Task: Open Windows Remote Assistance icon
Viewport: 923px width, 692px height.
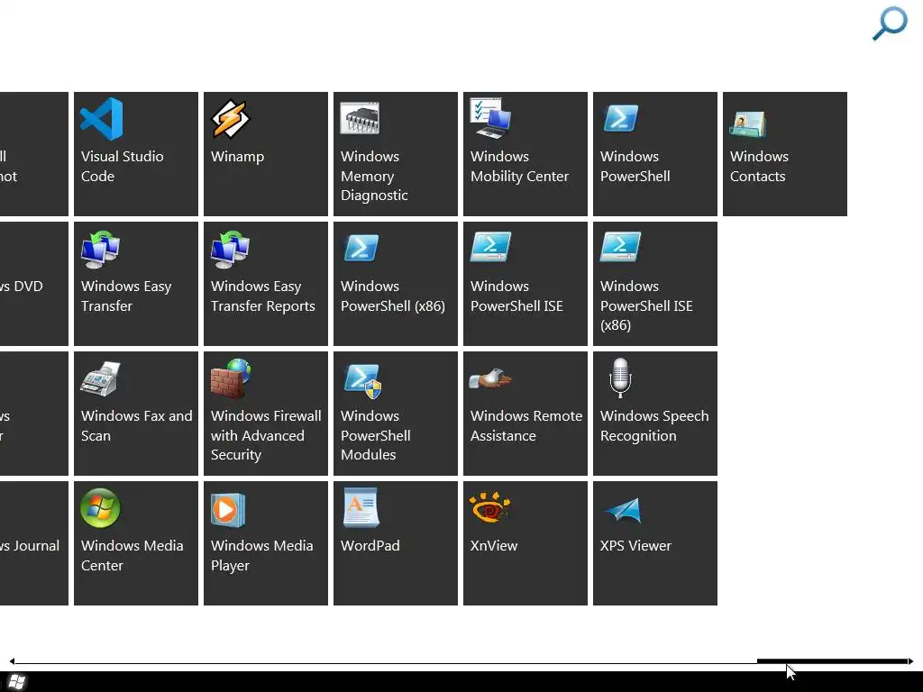Action: point(490,379)
